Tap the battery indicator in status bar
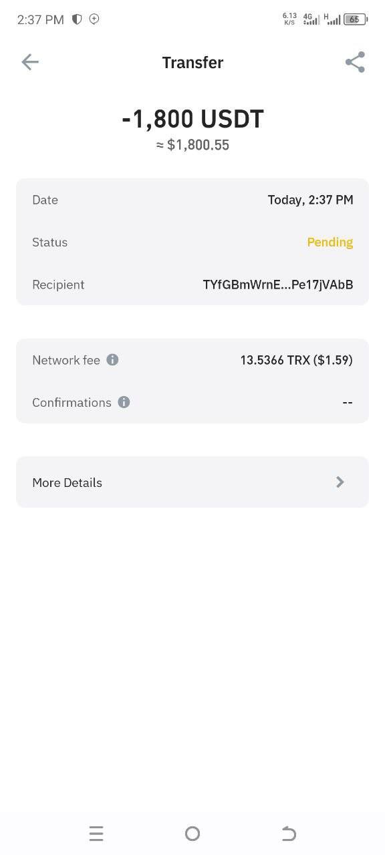The width and height of the screenshot is (385, 855). click(x=356, y=19)
